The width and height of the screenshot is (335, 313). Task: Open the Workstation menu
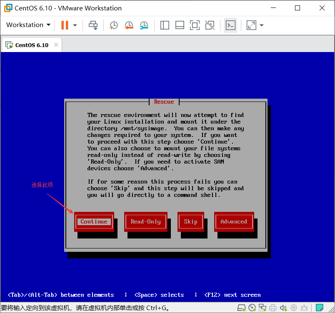(x=28, y=25)
